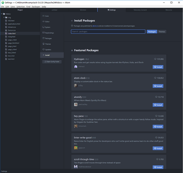
Task: Switch to the 503.html tab
Action: tap(83, 10)
